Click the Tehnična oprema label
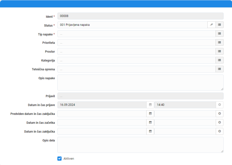Screen dimensions: 232x165 click(x=43, y=69)
